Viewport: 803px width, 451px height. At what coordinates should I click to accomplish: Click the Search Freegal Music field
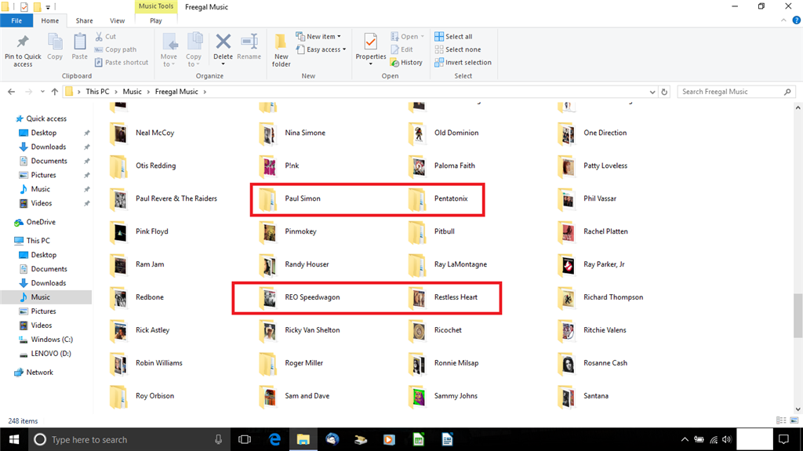coord(736,92)
